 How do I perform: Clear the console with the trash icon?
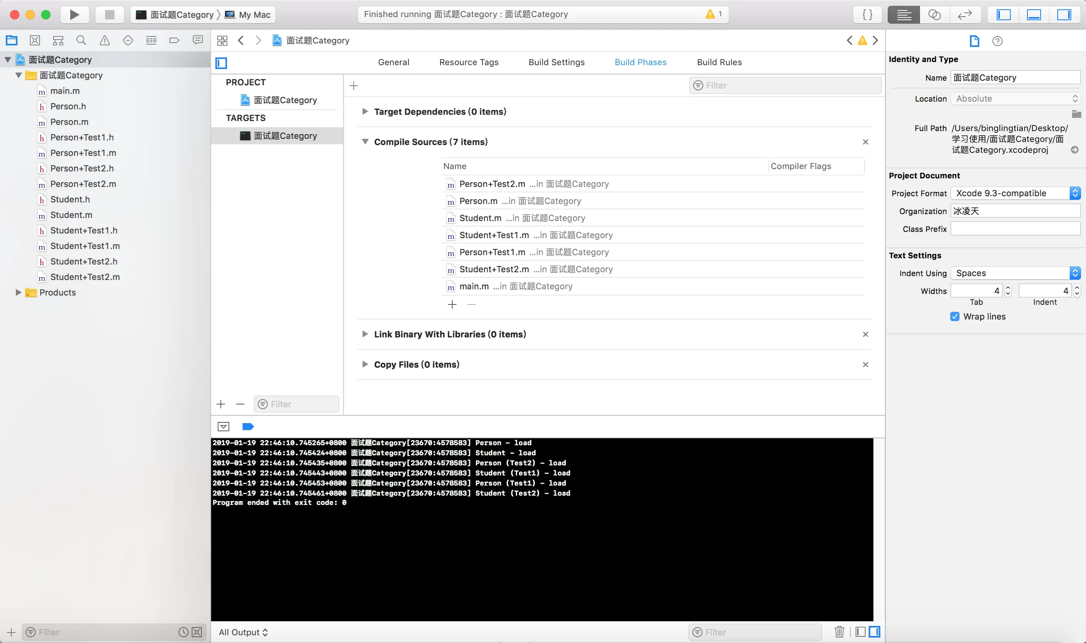[839, 632]
